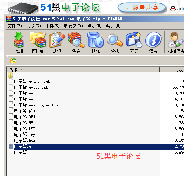Click WinRAR title bar app icon
The width and height of the screenshot is (184, 176).
[x=9, y=19]
